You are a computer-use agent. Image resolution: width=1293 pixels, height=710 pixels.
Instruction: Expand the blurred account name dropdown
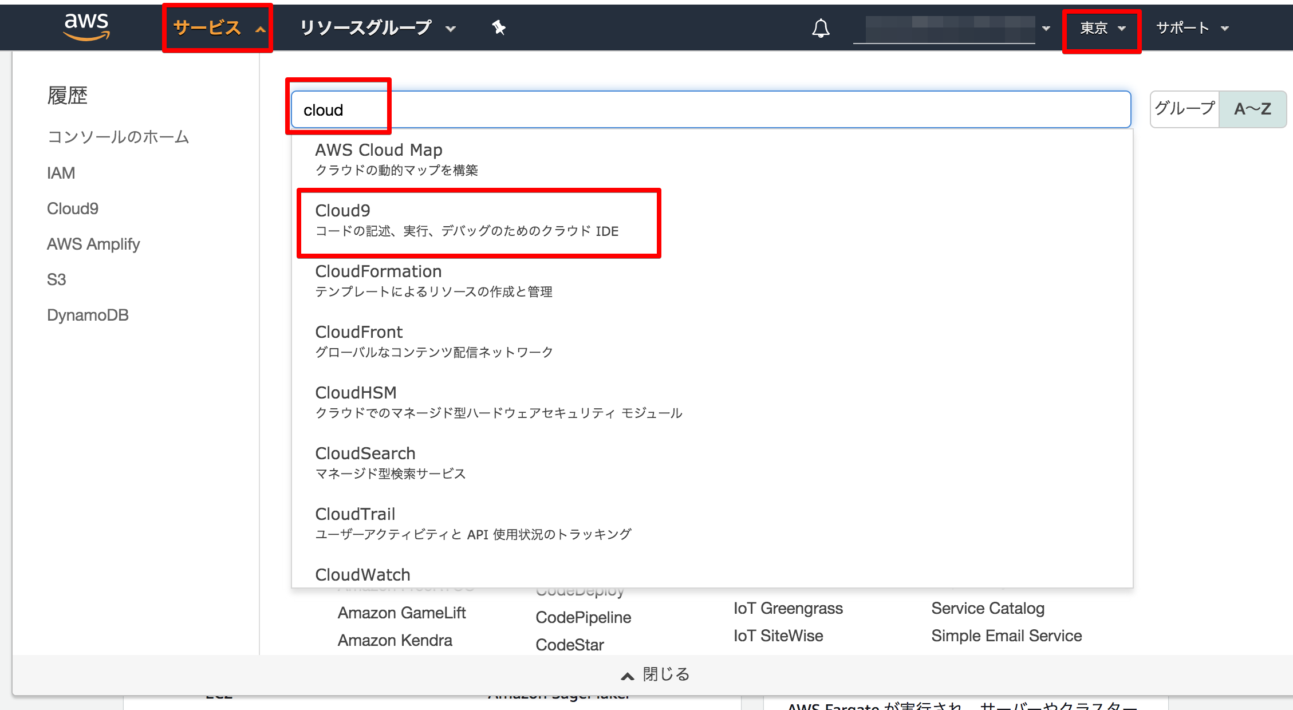point(952,29)
